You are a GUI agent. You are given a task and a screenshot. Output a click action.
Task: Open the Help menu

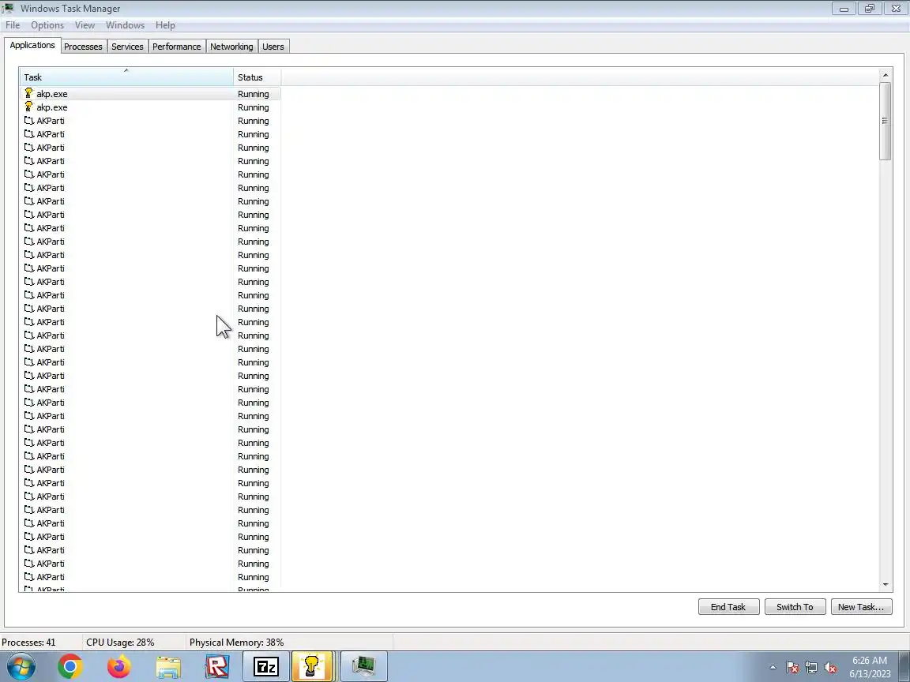tap(165, 25)
